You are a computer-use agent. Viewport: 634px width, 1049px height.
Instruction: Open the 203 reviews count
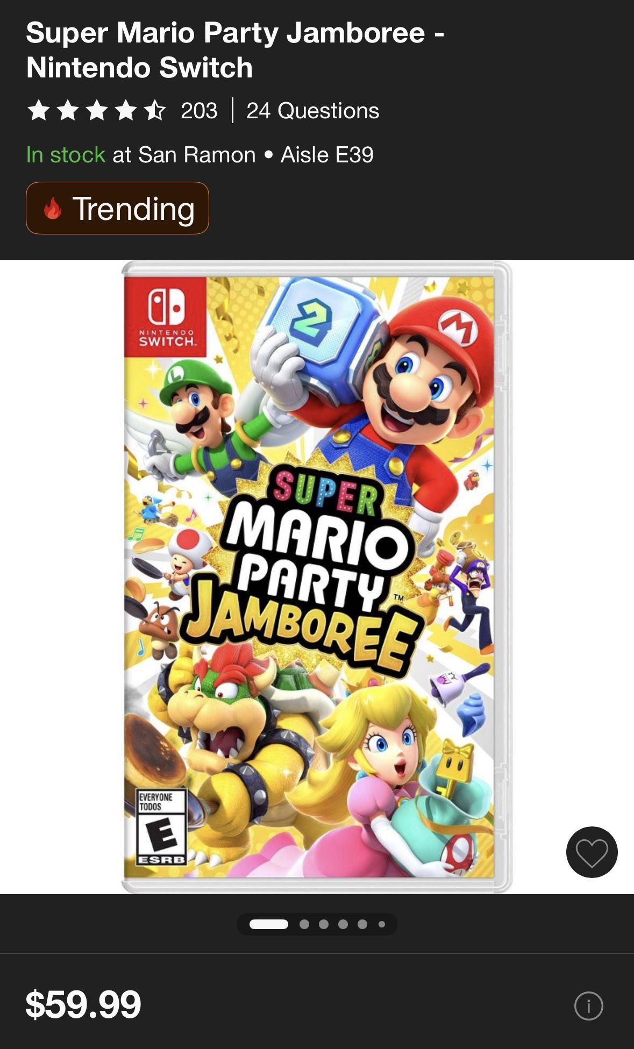[199, 111]
